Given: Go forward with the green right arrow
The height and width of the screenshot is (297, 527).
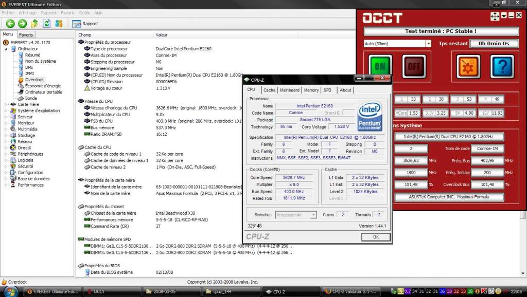Looking at the screenshot, I should tap(22, 24).
